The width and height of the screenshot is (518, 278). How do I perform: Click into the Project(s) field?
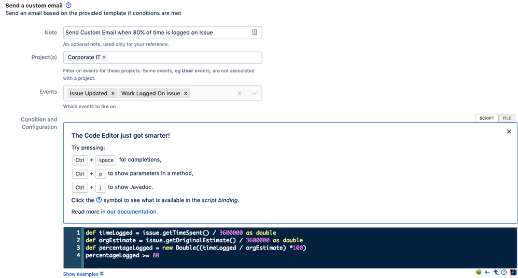(x=162, y=57)
